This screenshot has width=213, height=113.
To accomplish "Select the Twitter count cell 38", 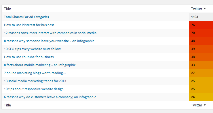I will point(201,57).
